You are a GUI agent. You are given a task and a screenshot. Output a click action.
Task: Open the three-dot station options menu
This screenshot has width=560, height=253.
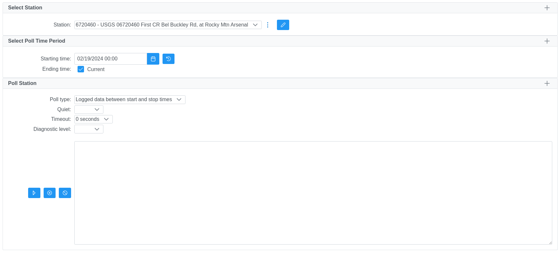tap(268, 25)
